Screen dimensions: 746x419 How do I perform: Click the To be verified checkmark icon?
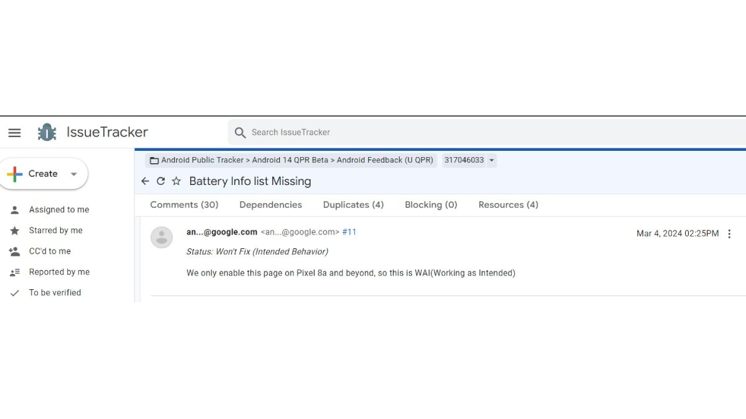click(15, 293)
